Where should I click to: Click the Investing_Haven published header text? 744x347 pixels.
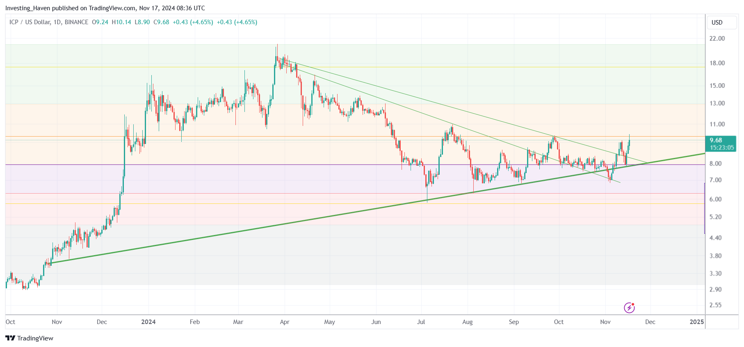click(x=105, y=8)
